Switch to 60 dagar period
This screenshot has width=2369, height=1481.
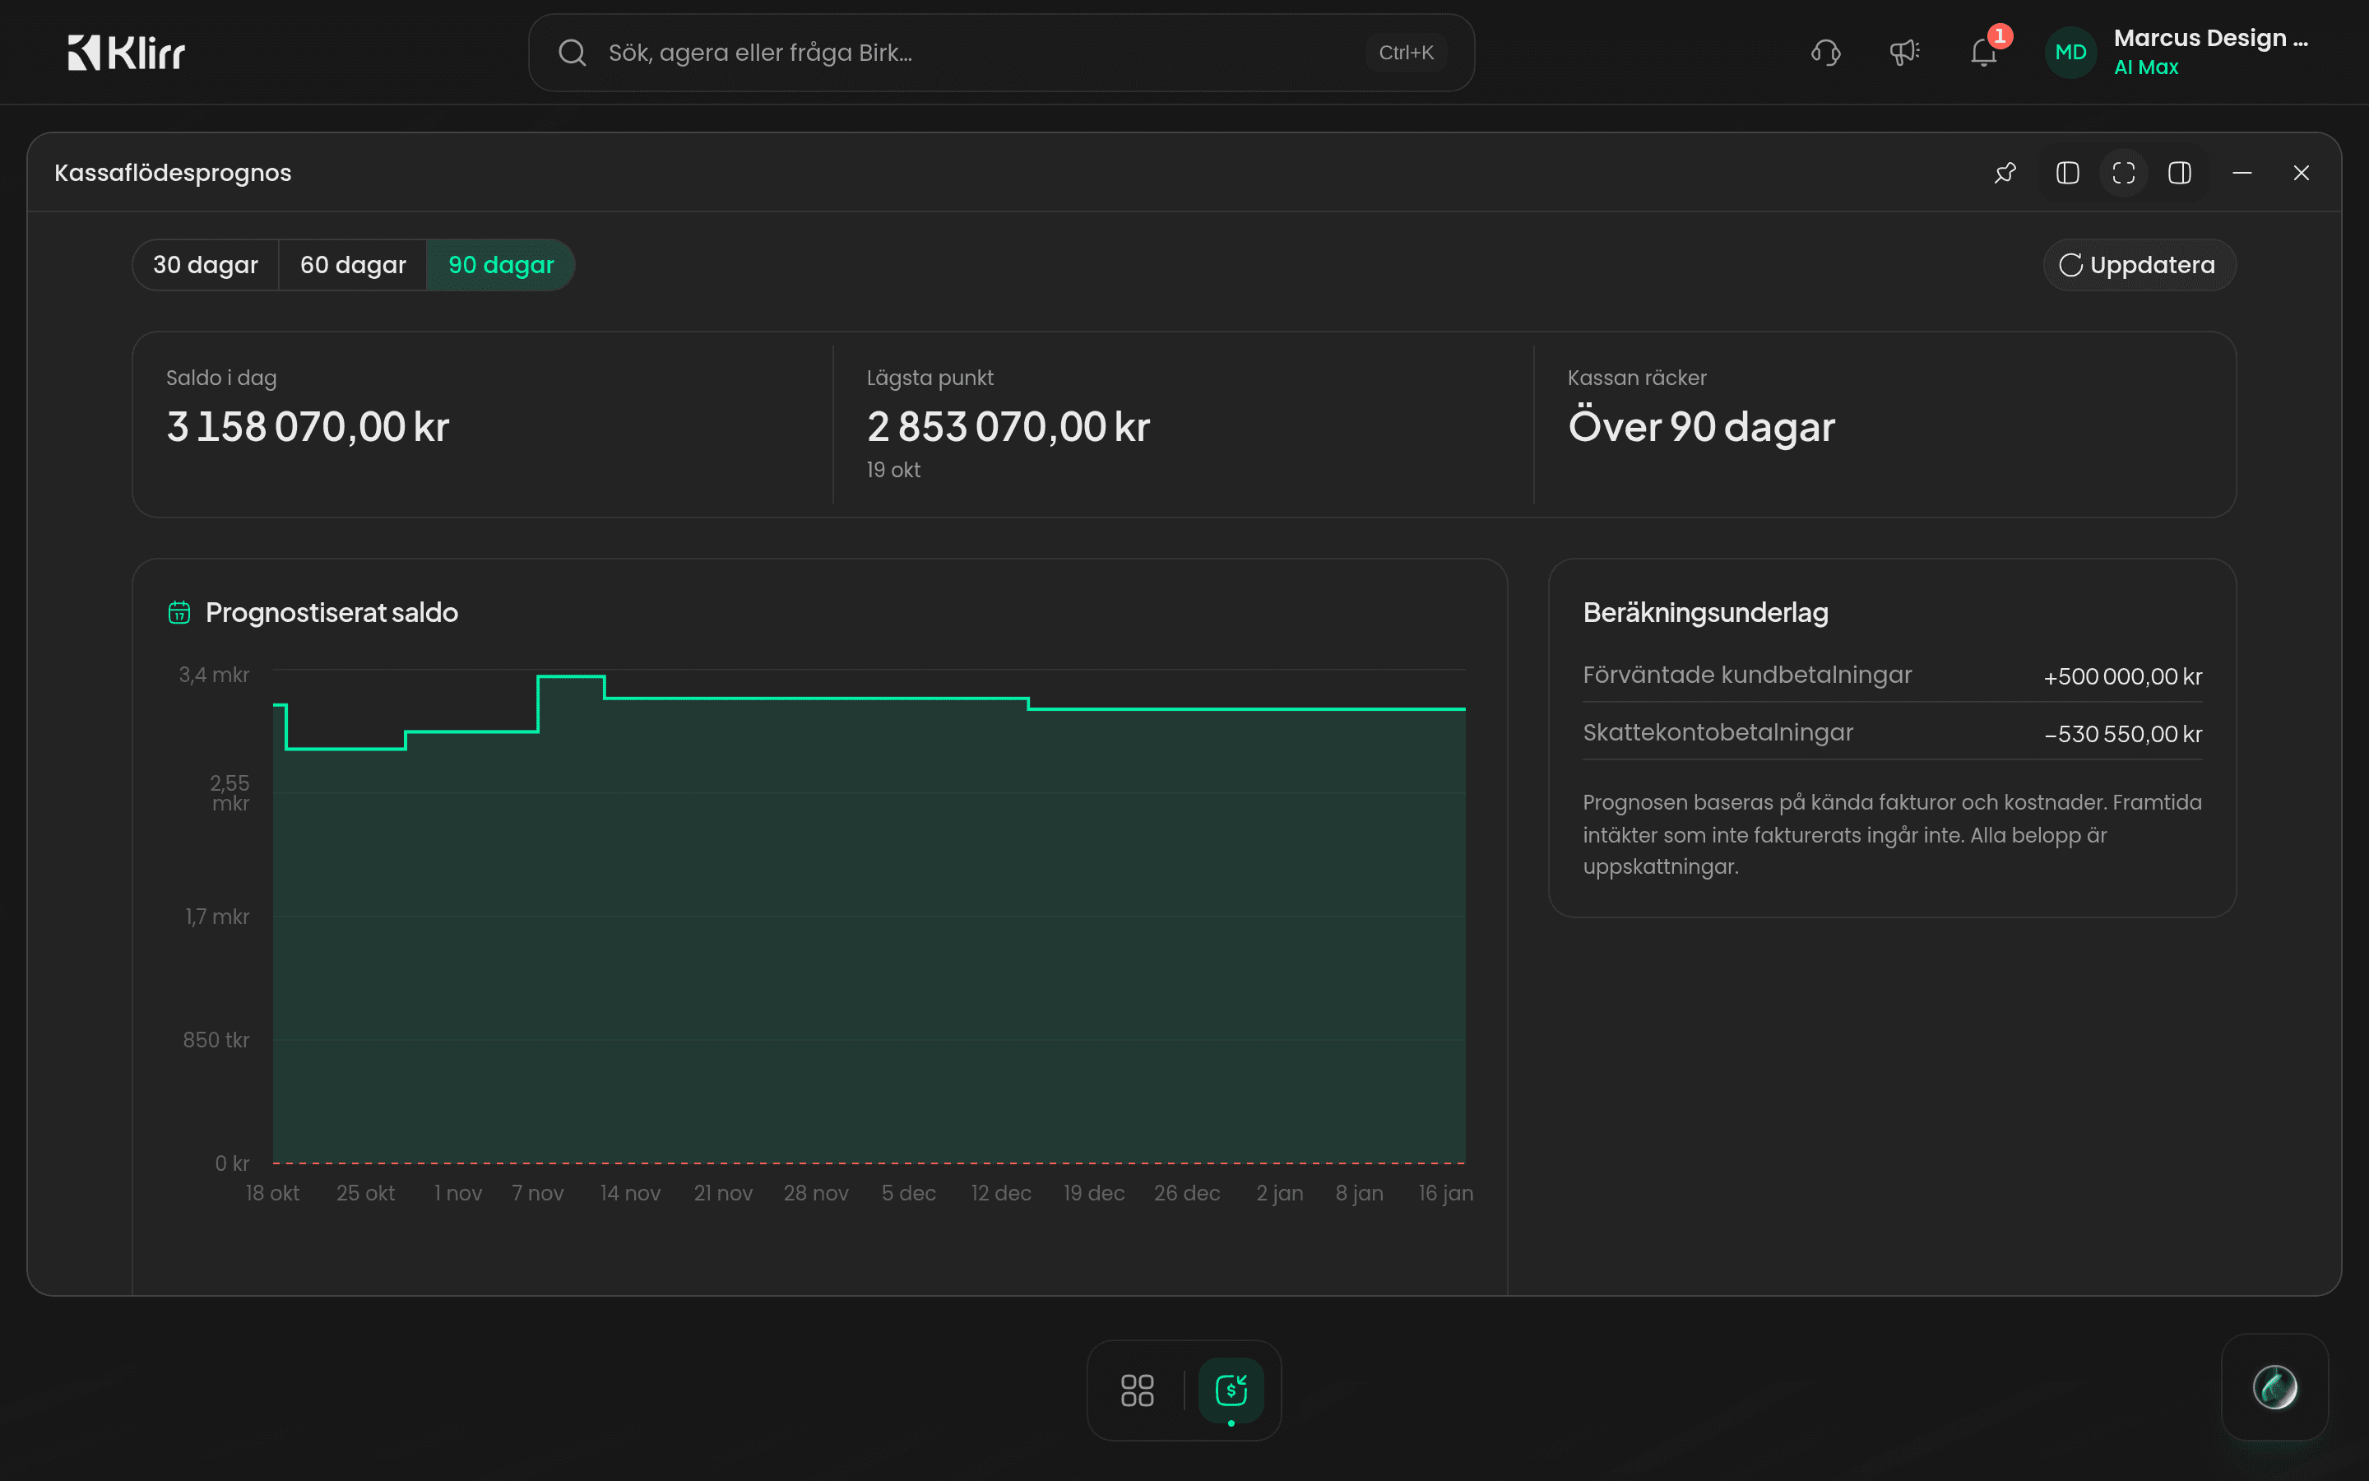click(x=352, y=266)
